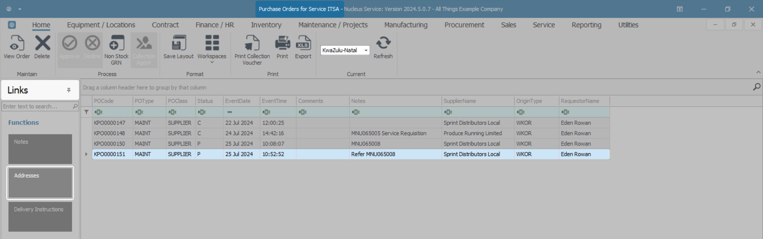Open the Delivery Instructions tile

(40, 217)
